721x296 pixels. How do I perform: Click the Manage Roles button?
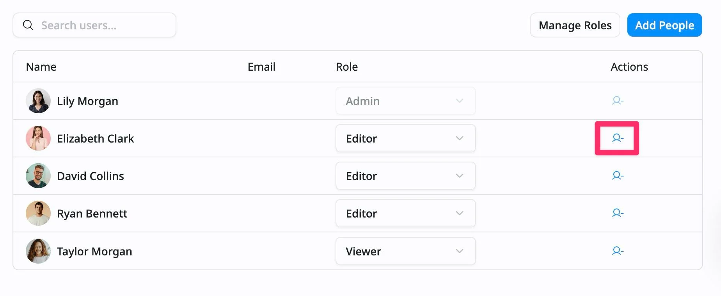(575, 25)
